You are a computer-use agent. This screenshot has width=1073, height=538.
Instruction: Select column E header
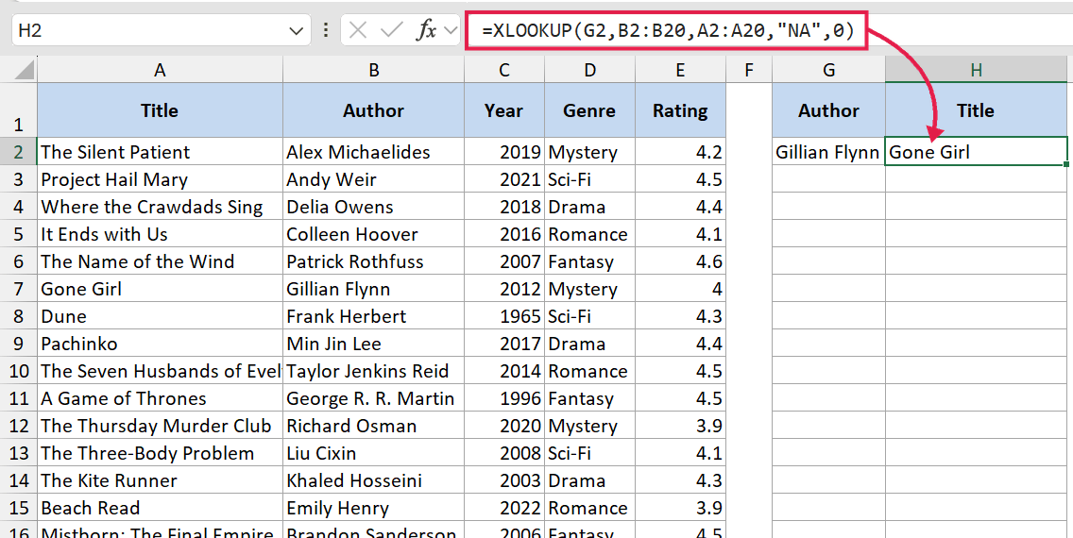tap(680, 70)
